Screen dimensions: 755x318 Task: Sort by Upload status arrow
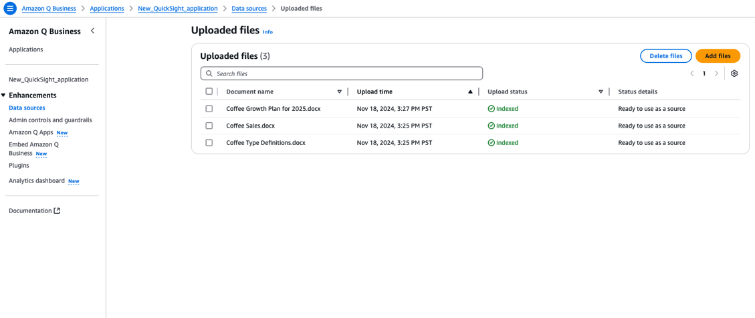601,92
